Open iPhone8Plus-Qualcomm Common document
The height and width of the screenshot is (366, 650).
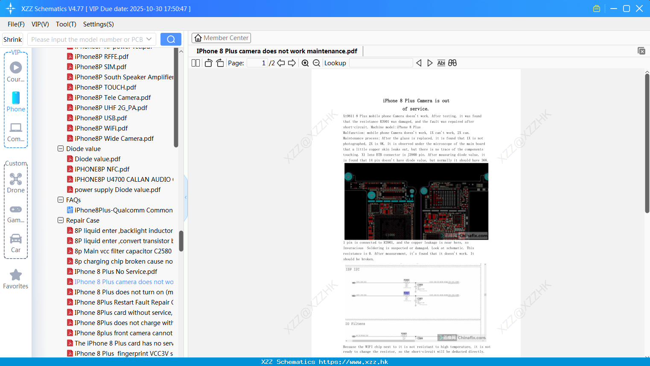click(123, 210)
